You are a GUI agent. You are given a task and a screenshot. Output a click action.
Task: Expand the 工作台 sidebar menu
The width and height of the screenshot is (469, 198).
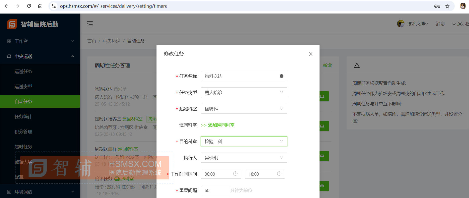[40, 41]
